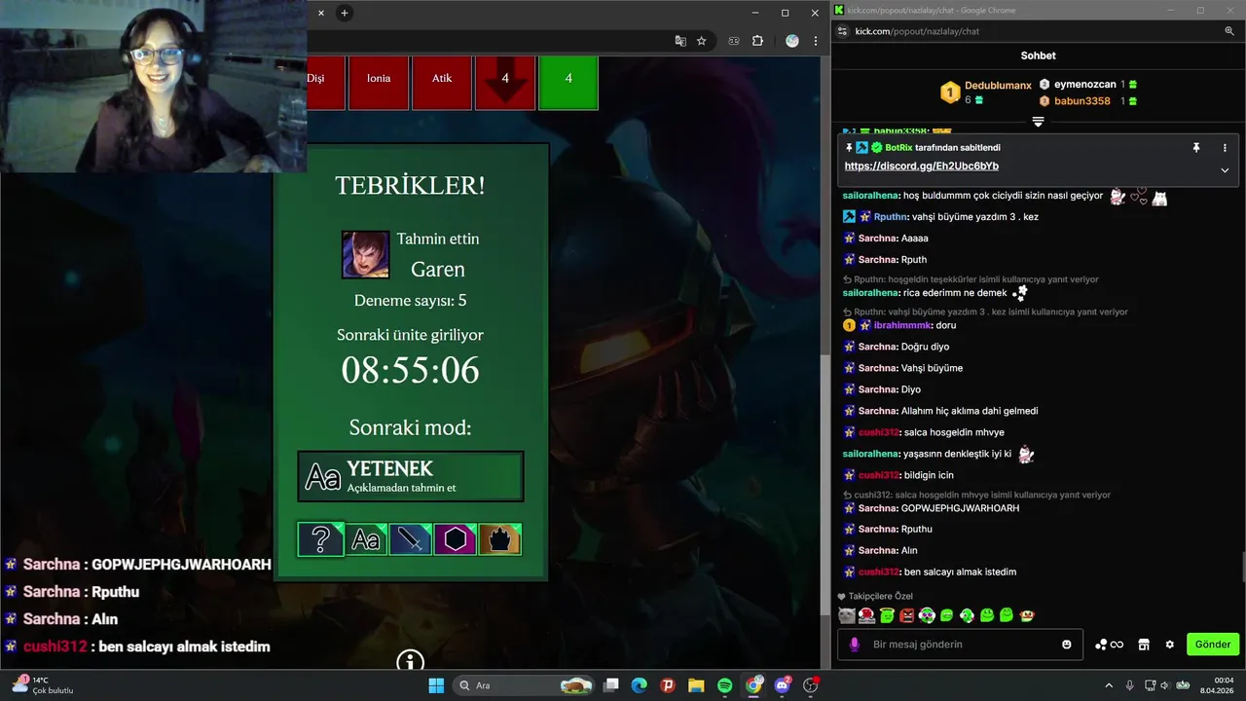Click the purple microphone icon in the message box
This screenshot has width=1246, height=701.
tap(855, 645)
